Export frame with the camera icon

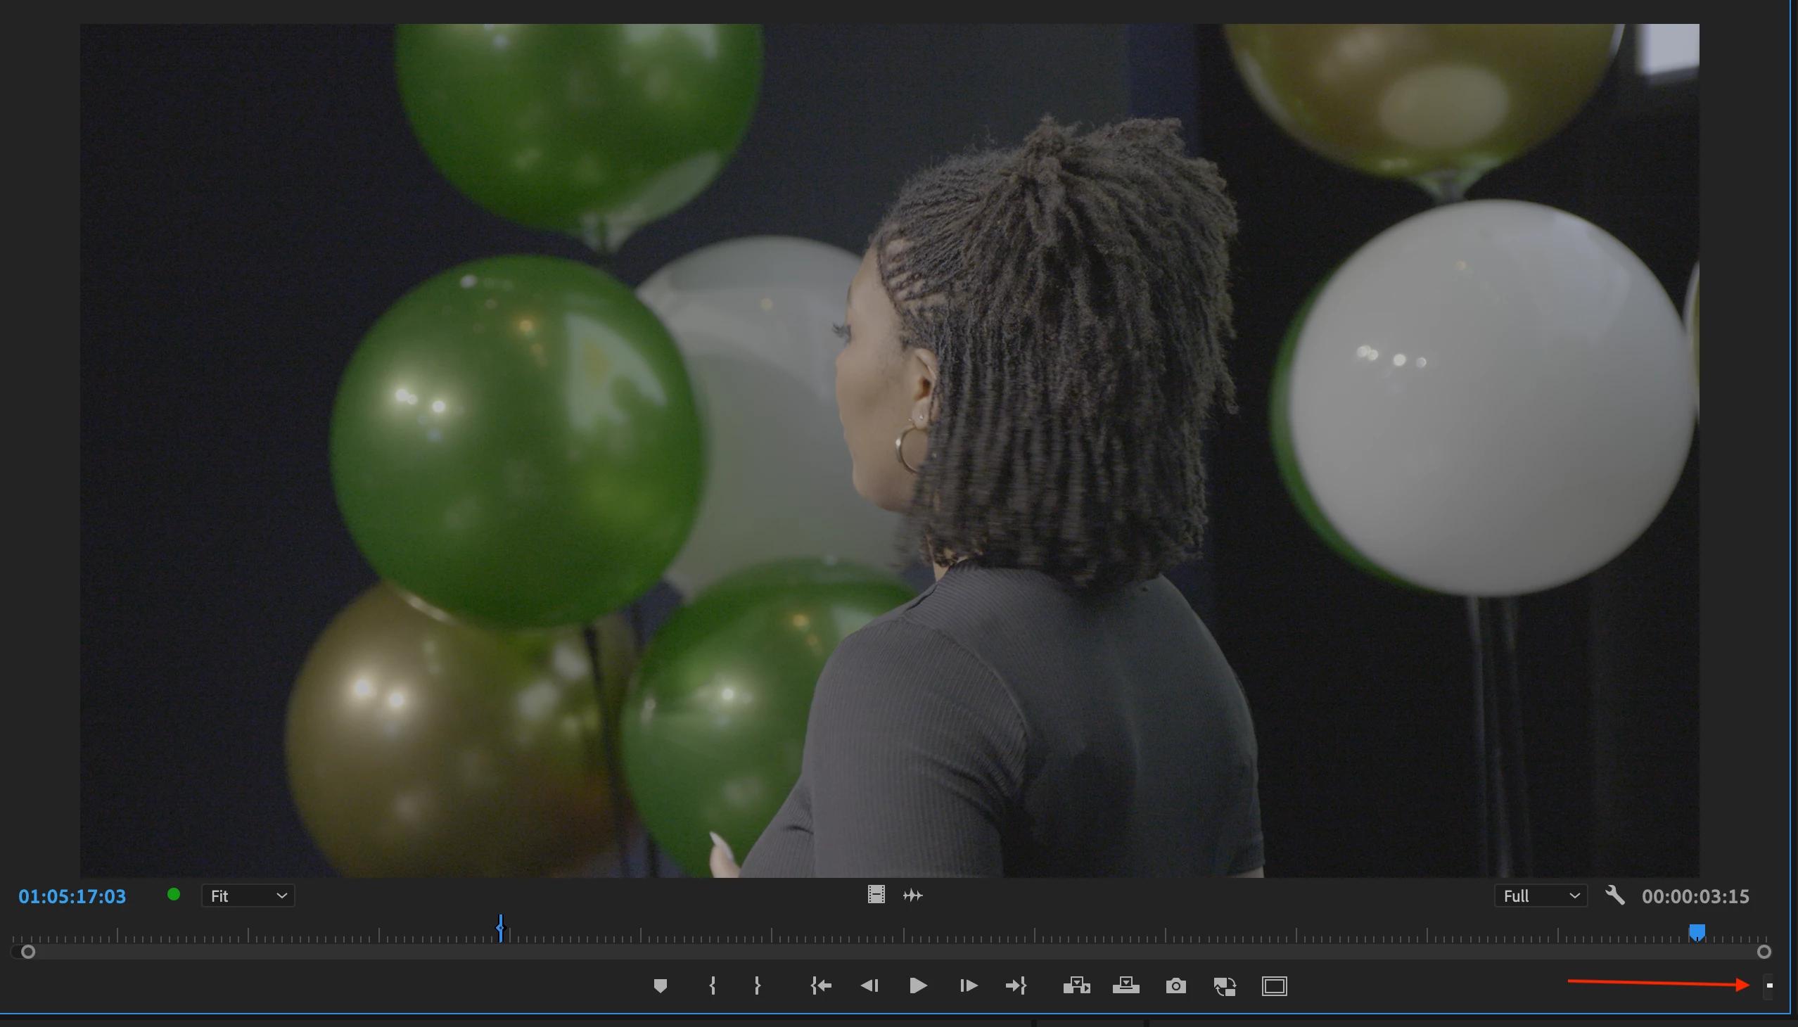1176,985
